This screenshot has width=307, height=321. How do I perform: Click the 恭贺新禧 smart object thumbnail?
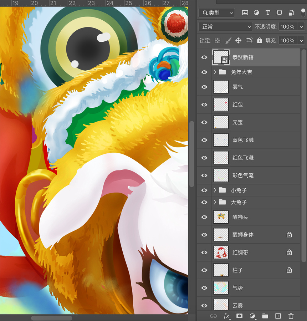click(x=221, y=57)
